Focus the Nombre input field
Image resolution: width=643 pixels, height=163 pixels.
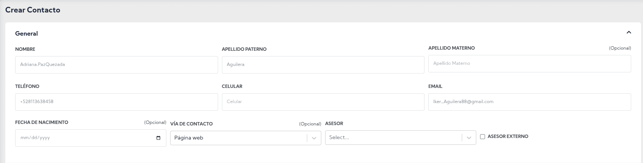[x=116, y=65]
